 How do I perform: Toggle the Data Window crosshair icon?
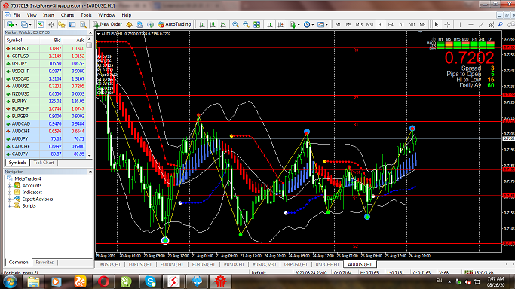tap(51, 25)
